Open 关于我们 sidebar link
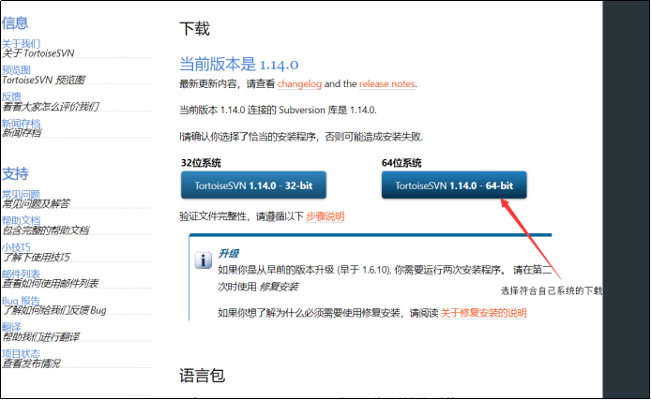This screenshot has width=651, height=400. pyautogui.click(x=21, y=43)
